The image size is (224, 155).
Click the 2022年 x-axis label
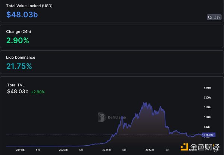(x=150, y=150)
